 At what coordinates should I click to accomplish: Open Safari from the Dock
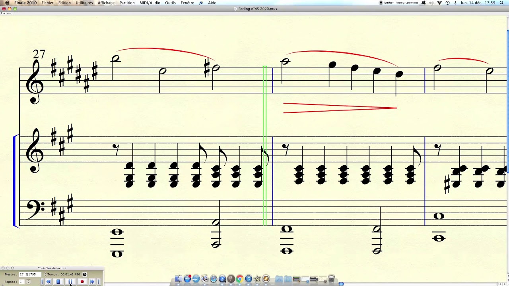(214, 279)
